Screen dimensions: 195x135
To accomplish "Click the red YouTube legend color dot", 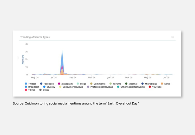I will tap(150, 87).
